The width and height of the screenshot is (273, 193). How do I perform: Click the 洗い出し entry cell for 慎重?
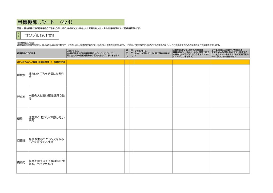[x=95, y=119]
